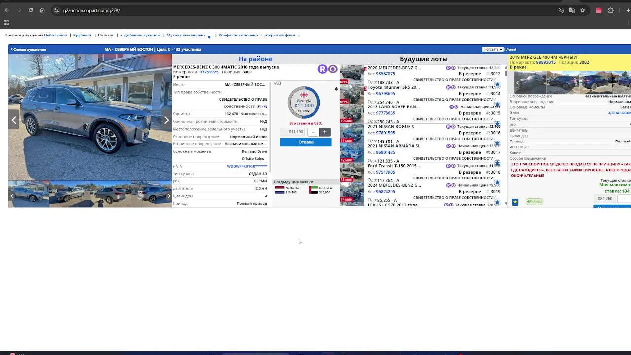Bookmark this page with the star icon
The image size is (631, 355).
coord(582,10)
